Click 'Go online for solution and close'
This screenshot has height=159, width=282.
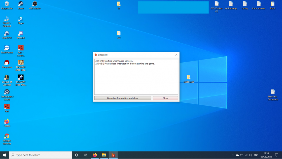pos(123,98)
